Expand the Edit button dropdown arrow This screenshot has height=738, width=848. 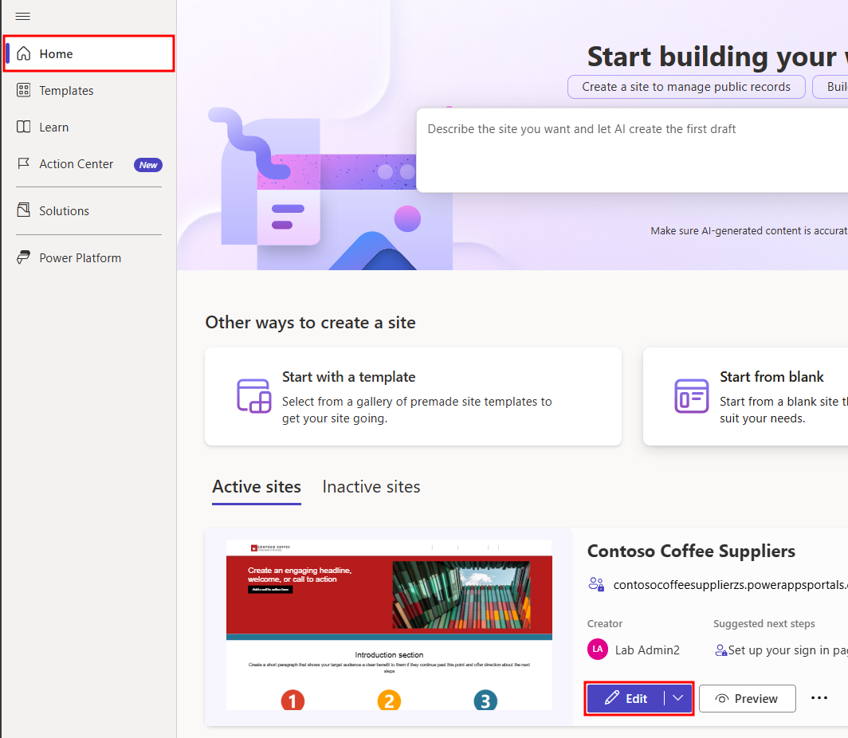pyautogui.click(x=678, y=698)
